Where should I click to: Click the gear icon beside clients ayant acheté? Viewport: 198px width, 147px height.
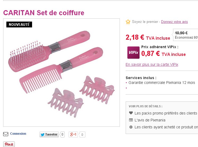point(131,127)
